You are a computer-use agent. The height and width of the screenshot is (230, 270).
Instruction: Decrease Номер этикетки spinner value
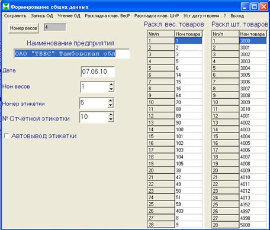click(x=111, y=105)
